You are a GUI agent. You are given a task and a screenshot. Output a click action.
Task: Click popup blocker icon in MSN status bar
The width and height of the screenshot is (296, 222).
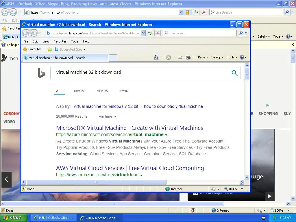click(x=193, y=210)
